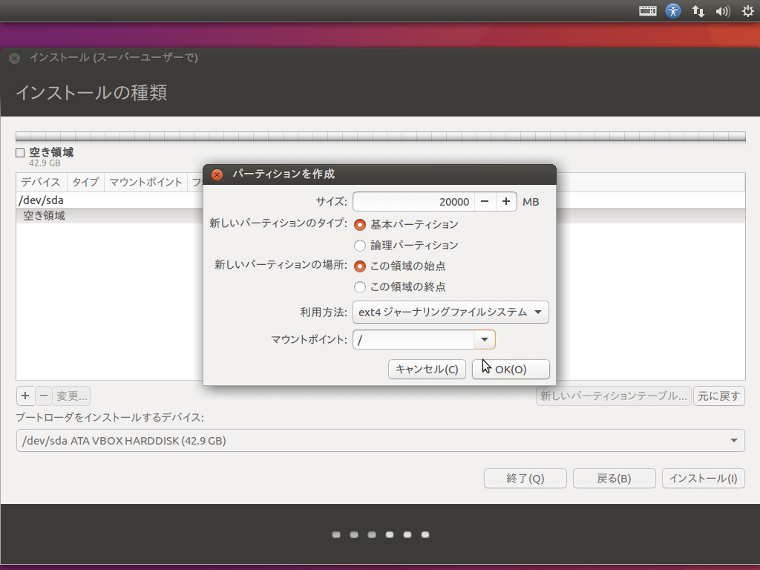Click the マウントポイント column header

pyautogui.click(x=145, y=182)
